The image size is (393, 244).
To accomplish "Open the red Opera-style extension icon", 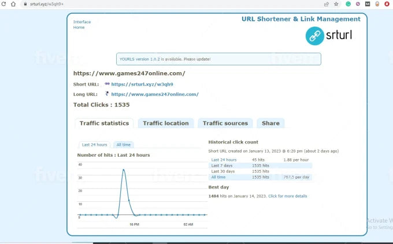I will point(387,4).
